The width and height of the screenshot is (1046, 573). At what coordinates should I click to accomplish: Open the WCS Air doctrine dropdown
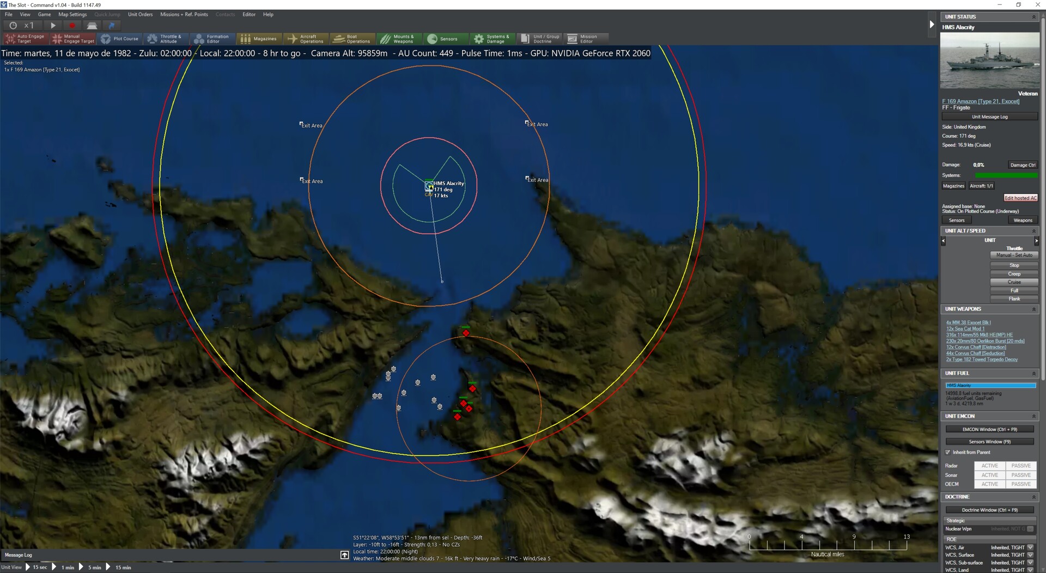pyautogui.click(x=1030, y=547)
